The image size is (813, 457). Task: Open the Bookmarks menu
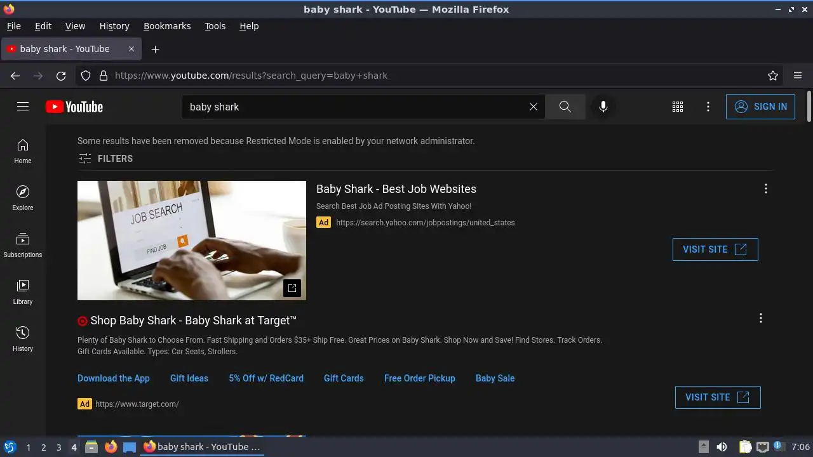[x=167, y=26]
